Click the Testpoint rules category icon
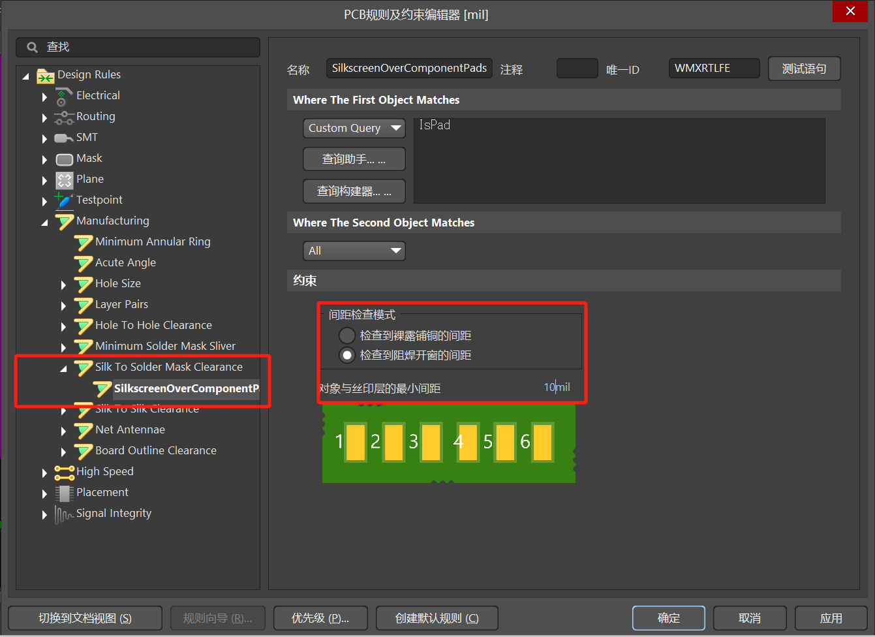 [64, 200]
